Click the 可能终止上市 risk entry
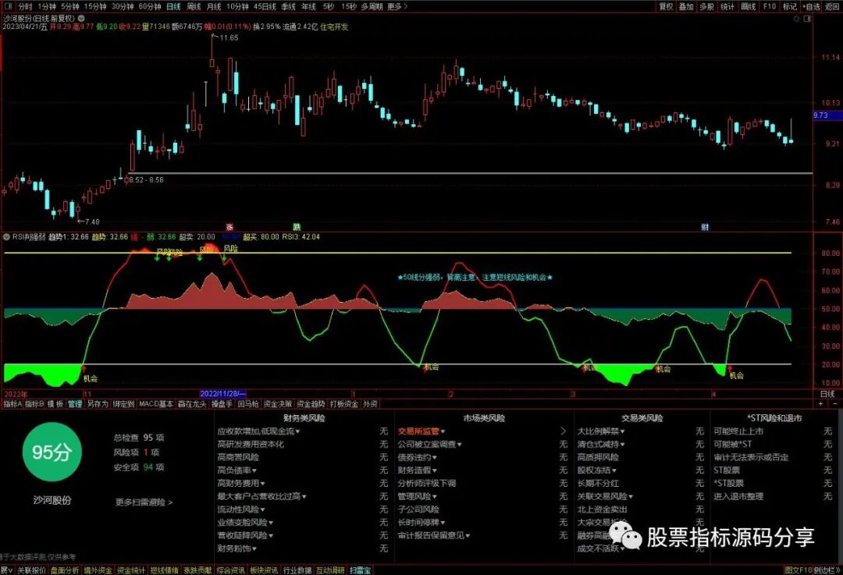The image size is (843, 575). pos(738,431)
